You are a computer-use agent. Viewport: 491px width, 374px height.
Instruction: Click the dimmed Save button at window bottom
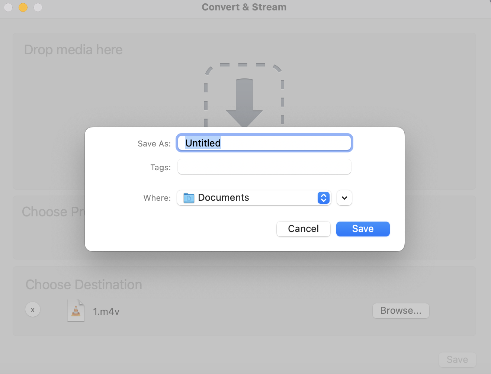point(457,360)
